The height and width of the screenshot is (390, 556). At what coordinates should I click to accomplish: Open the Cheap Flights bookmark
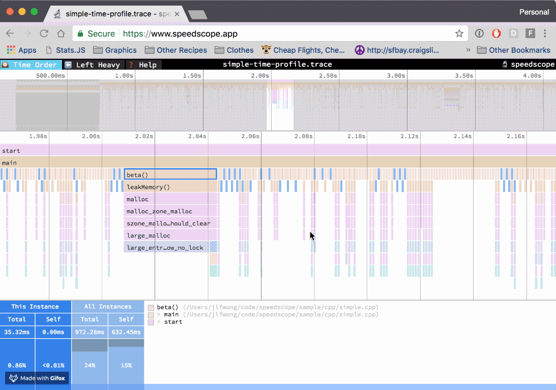coord(303,50)
